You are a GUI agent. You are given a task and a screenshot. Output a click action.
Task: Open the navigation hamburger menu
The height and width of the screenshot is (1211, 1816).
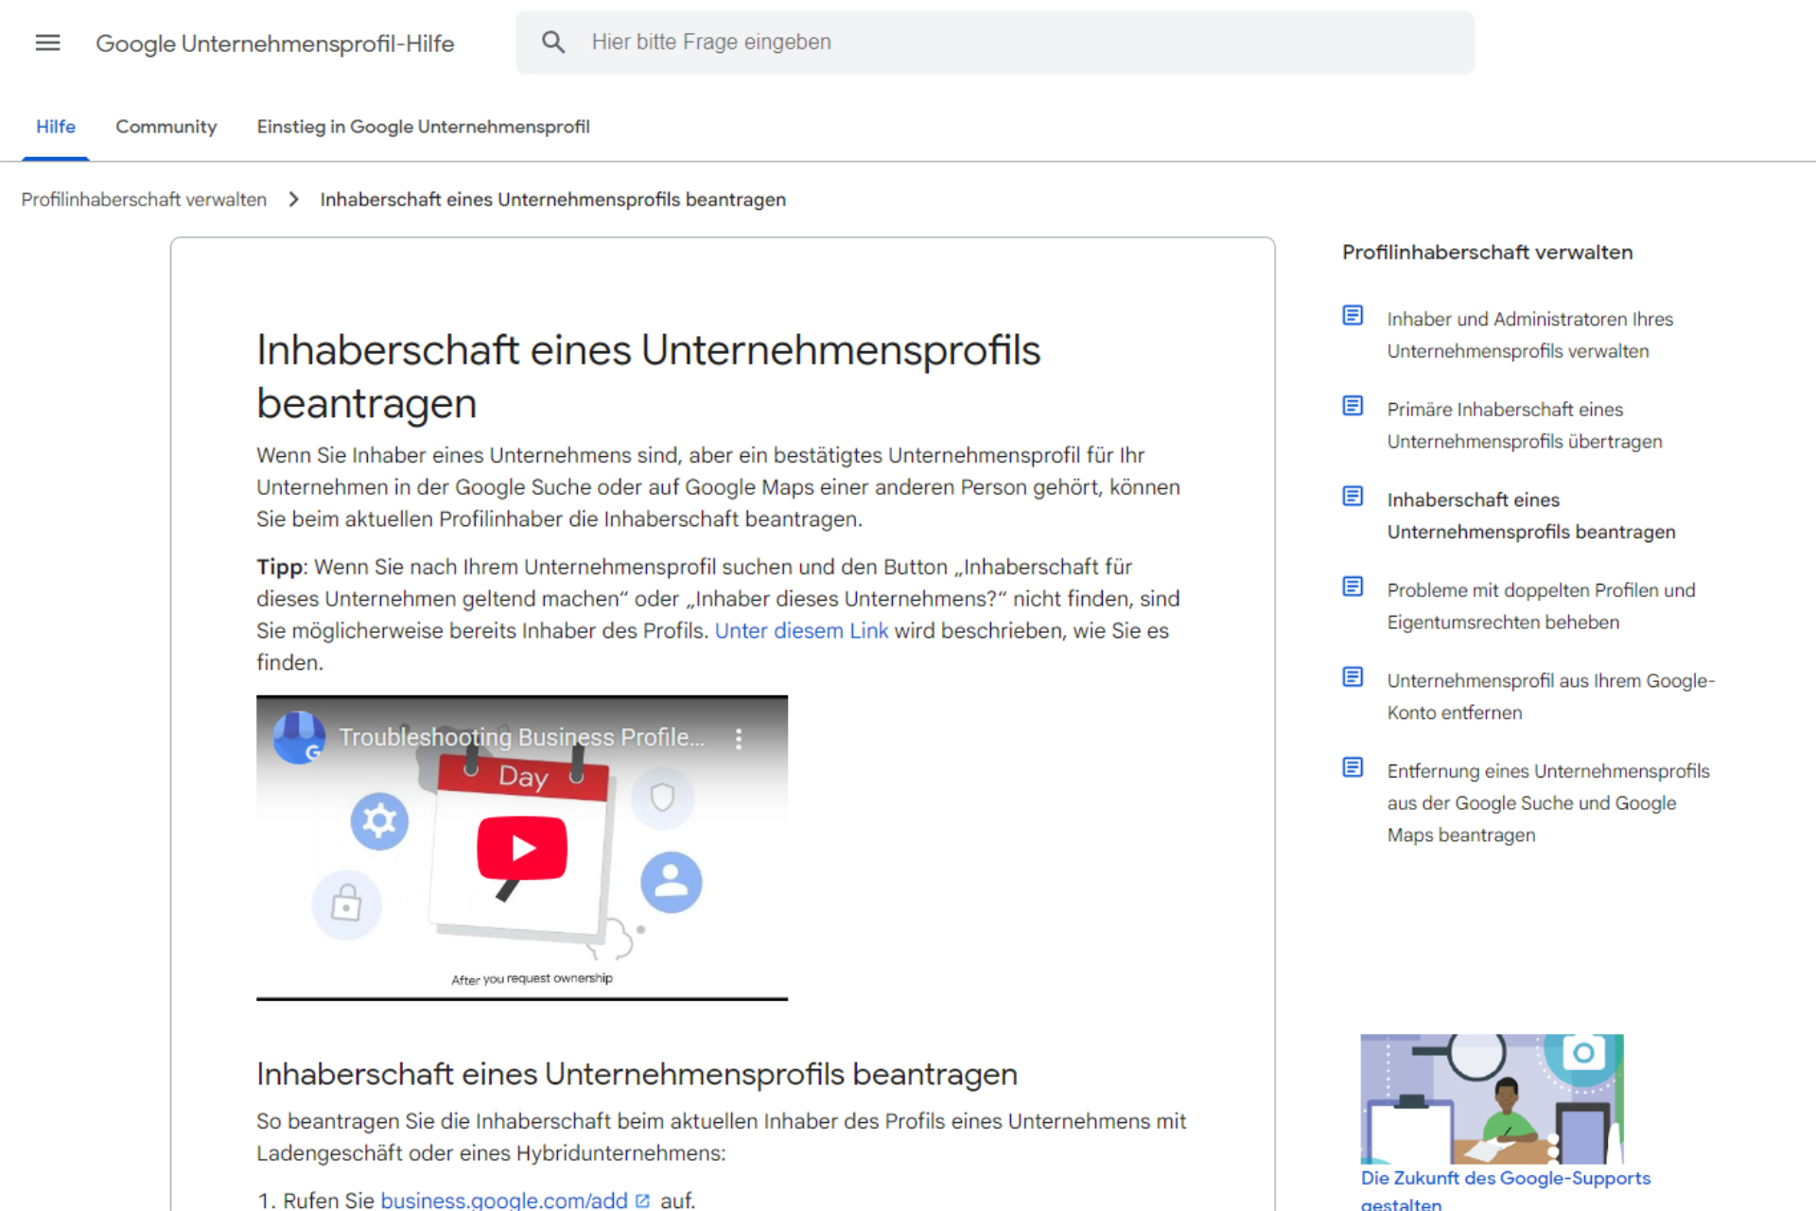(46, 43)
